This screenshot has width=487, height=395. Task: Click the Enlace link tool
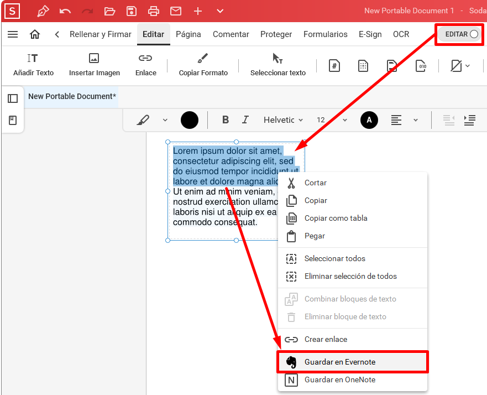pyautogui.click(x=146, y=65)
